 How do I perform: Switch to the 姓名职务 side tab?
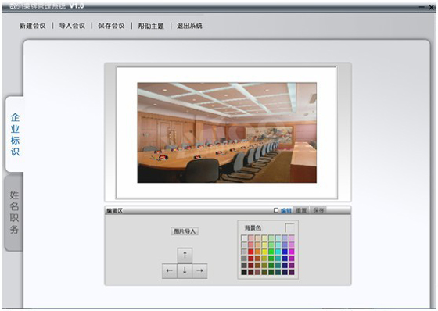tap(14, 213)
